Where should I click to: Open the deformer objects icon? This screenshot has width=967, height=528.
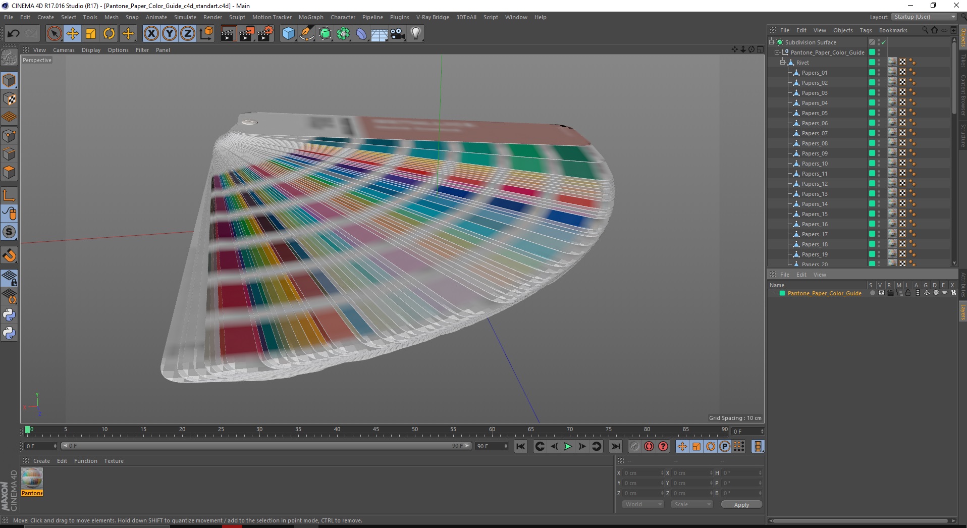[x=361, y=34]
